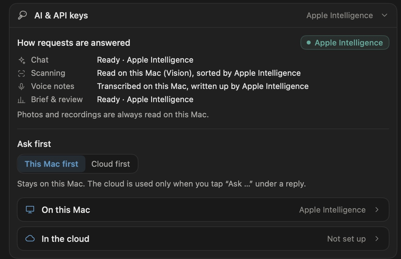Click the monitor icon in On this Mac row
The image size is (401, 259).
[30, 210]
